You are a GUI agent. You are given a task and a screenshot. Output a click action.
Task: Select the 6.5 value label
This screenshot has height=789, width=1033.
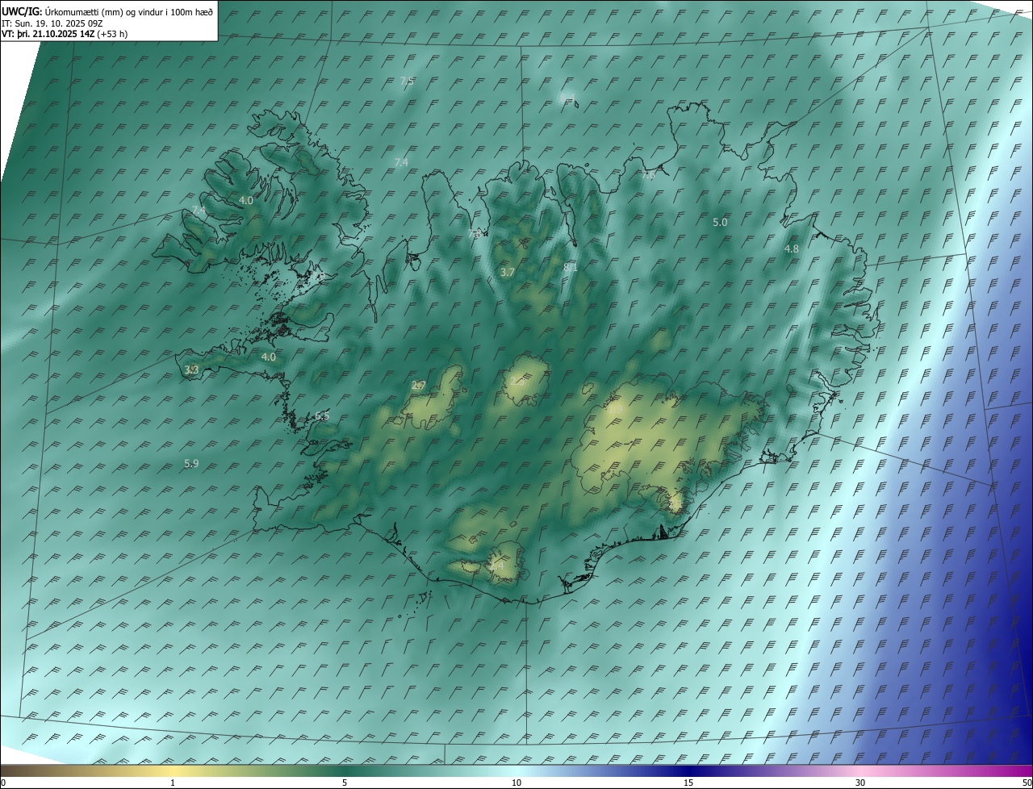coord(322,416)
